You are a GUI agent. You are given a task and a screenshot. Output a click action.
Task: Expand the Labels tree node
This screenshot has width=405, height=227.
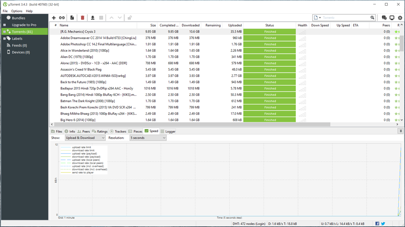pyautogui.click(x=4, y=39)
